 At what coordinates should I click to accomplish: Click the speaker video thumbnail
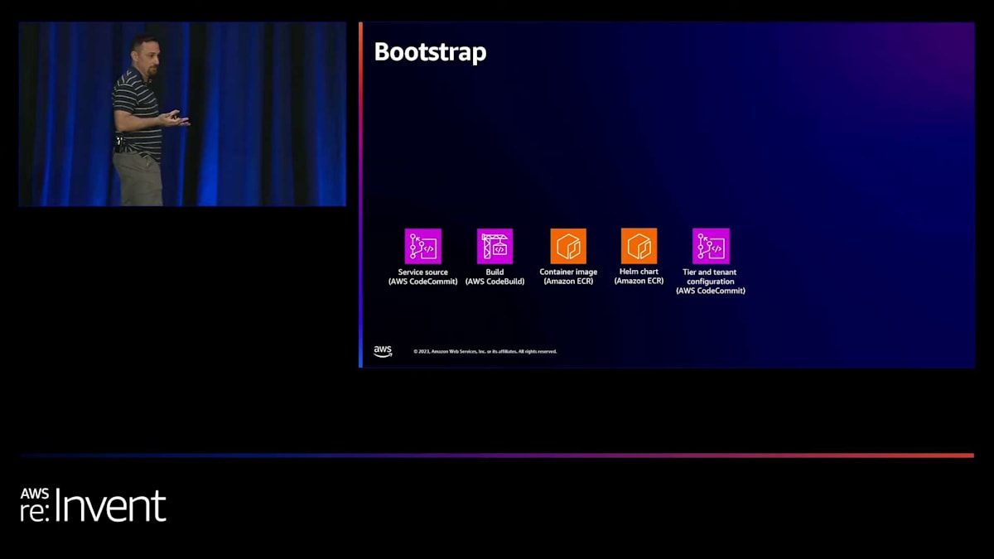pos(182,114)
